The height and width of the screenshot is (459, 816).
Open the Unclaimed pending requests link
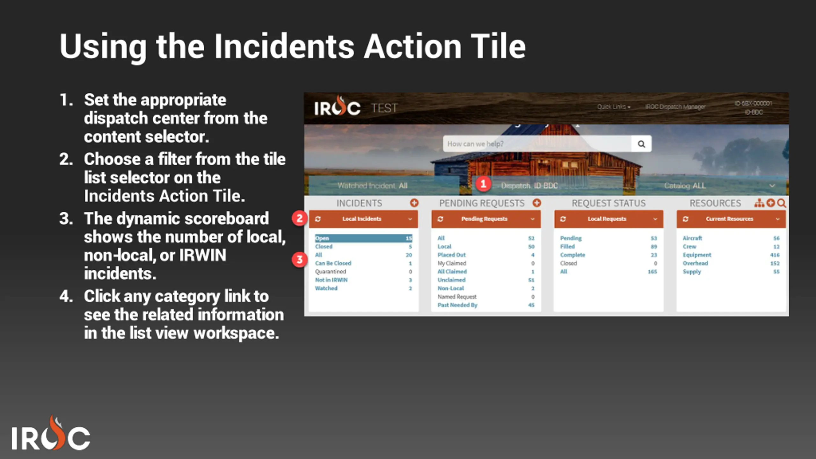451,280
